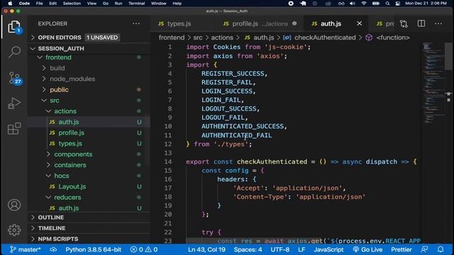Click the Synchronize Changes cloud icon
The width and height of the screenshot is (454, 255).
point(53,249)
